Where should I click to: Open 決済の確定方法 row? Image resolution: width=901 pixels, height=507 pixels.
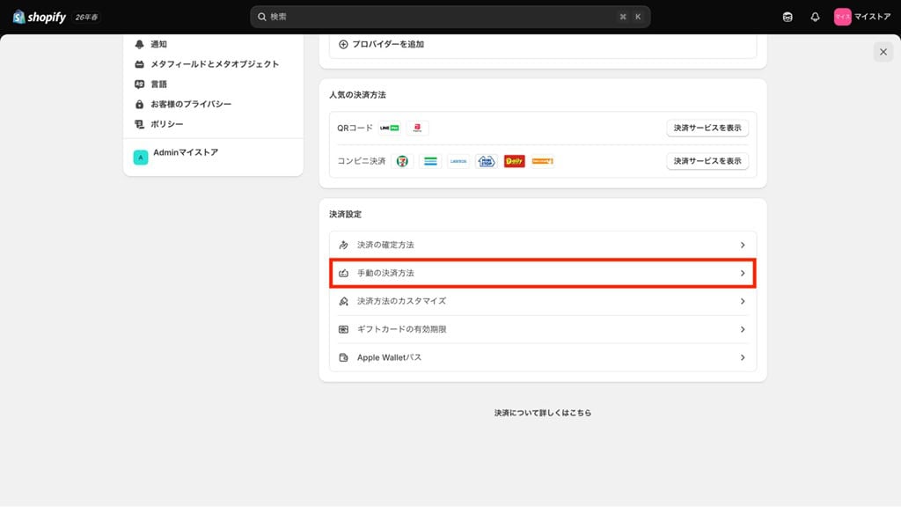pos(542,245)
